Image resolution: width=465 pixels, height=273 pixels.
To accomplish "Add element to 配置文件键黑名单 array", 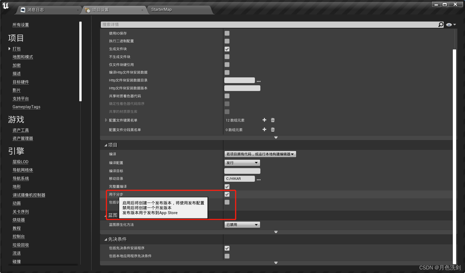I will click(264, 120).
